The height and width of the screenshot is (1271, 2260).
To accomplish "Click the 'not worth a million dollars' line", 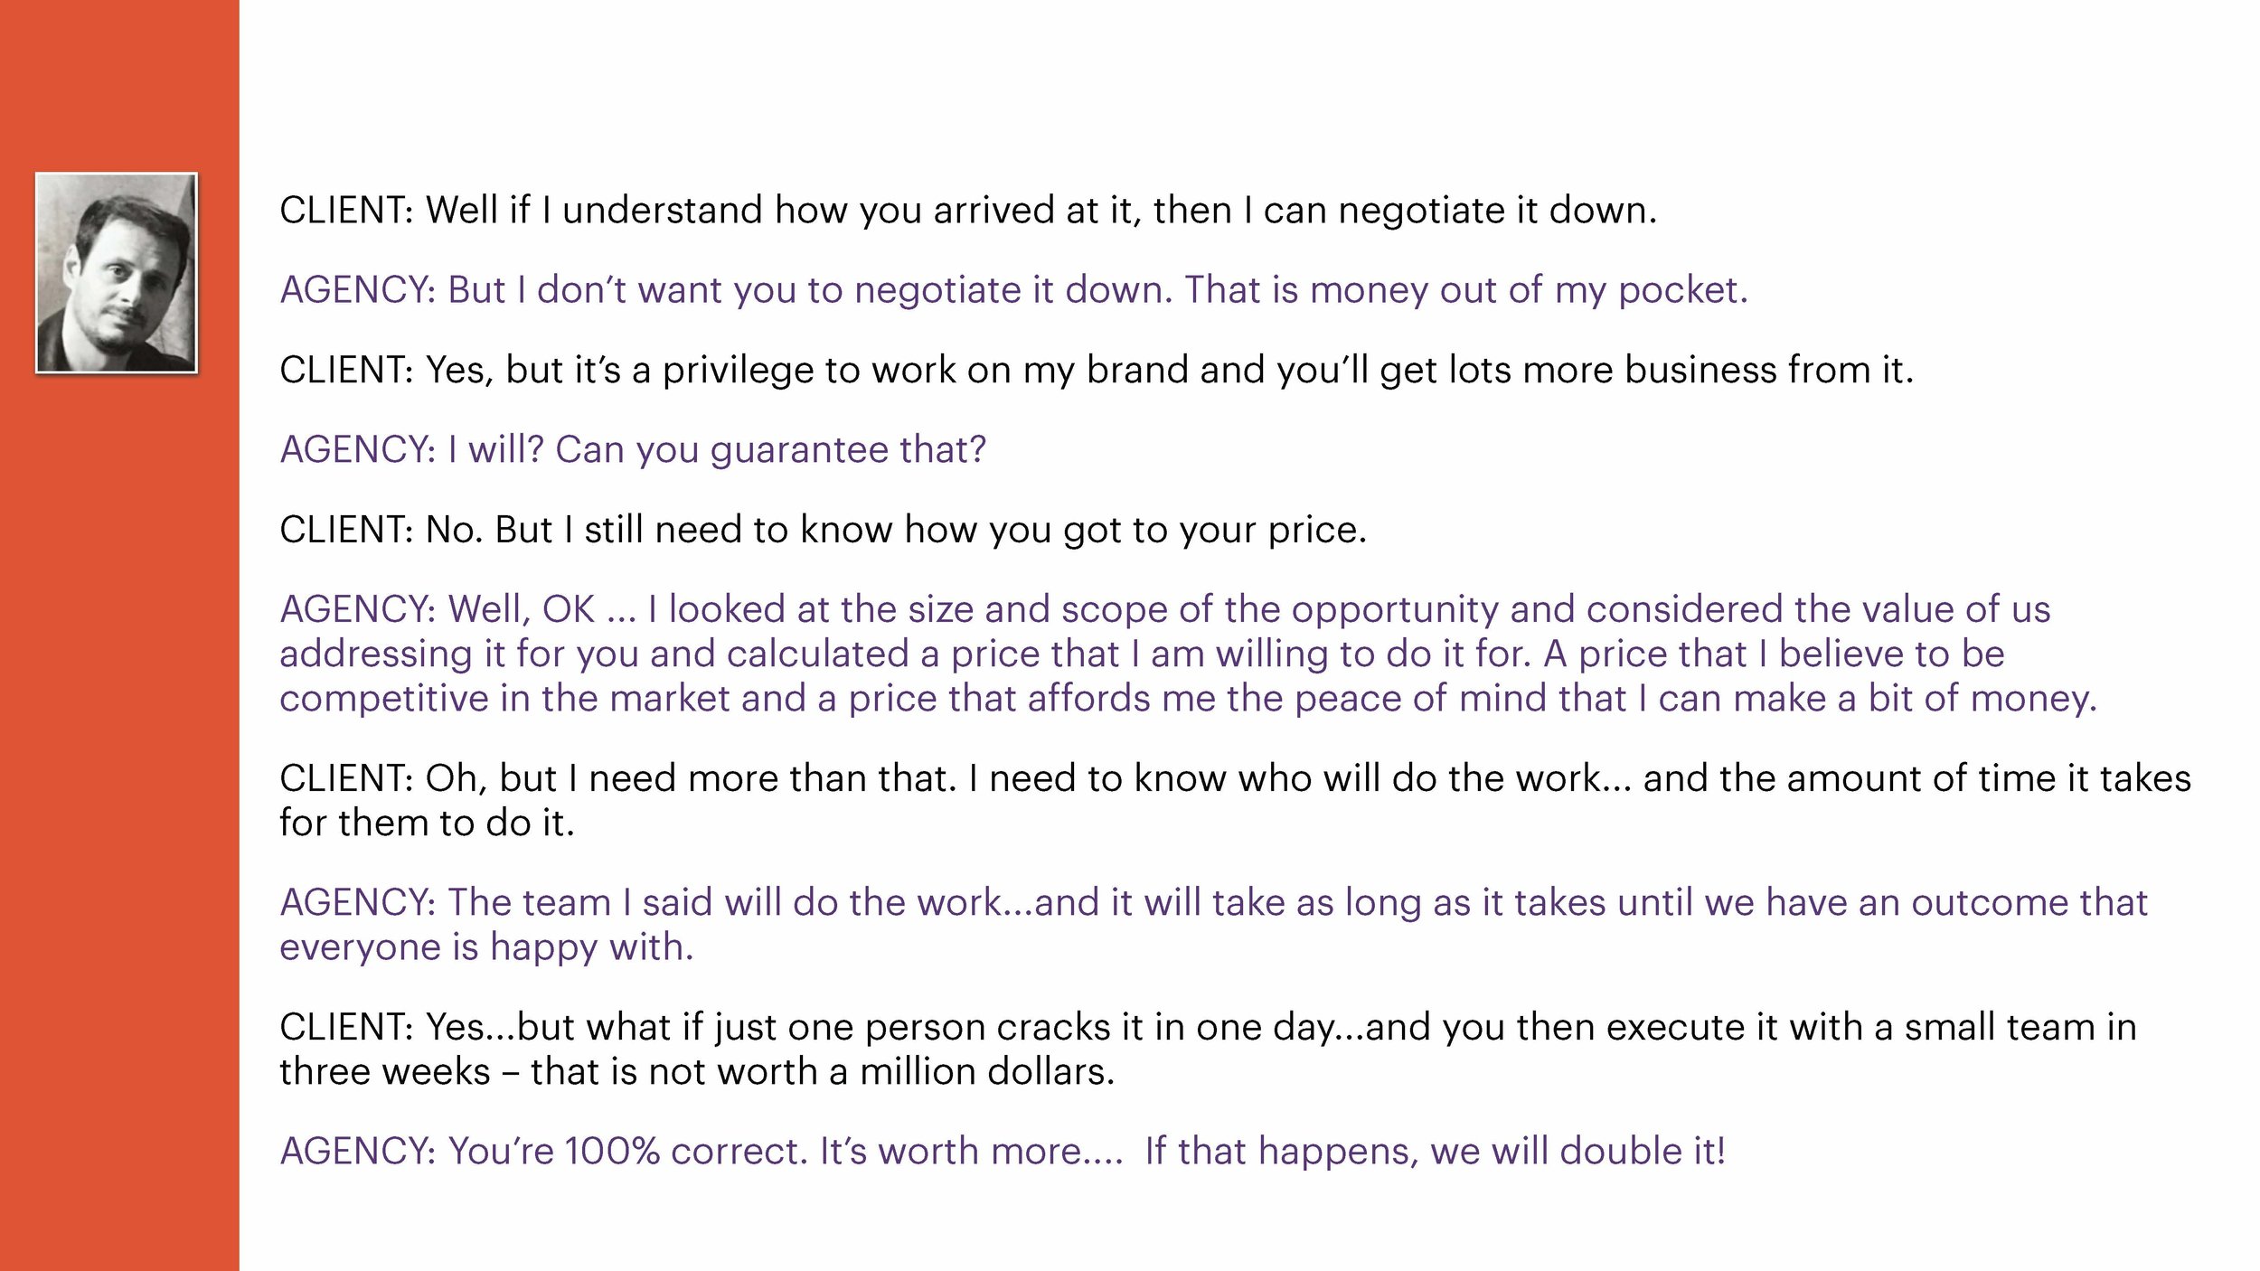I will point(697,1071).
